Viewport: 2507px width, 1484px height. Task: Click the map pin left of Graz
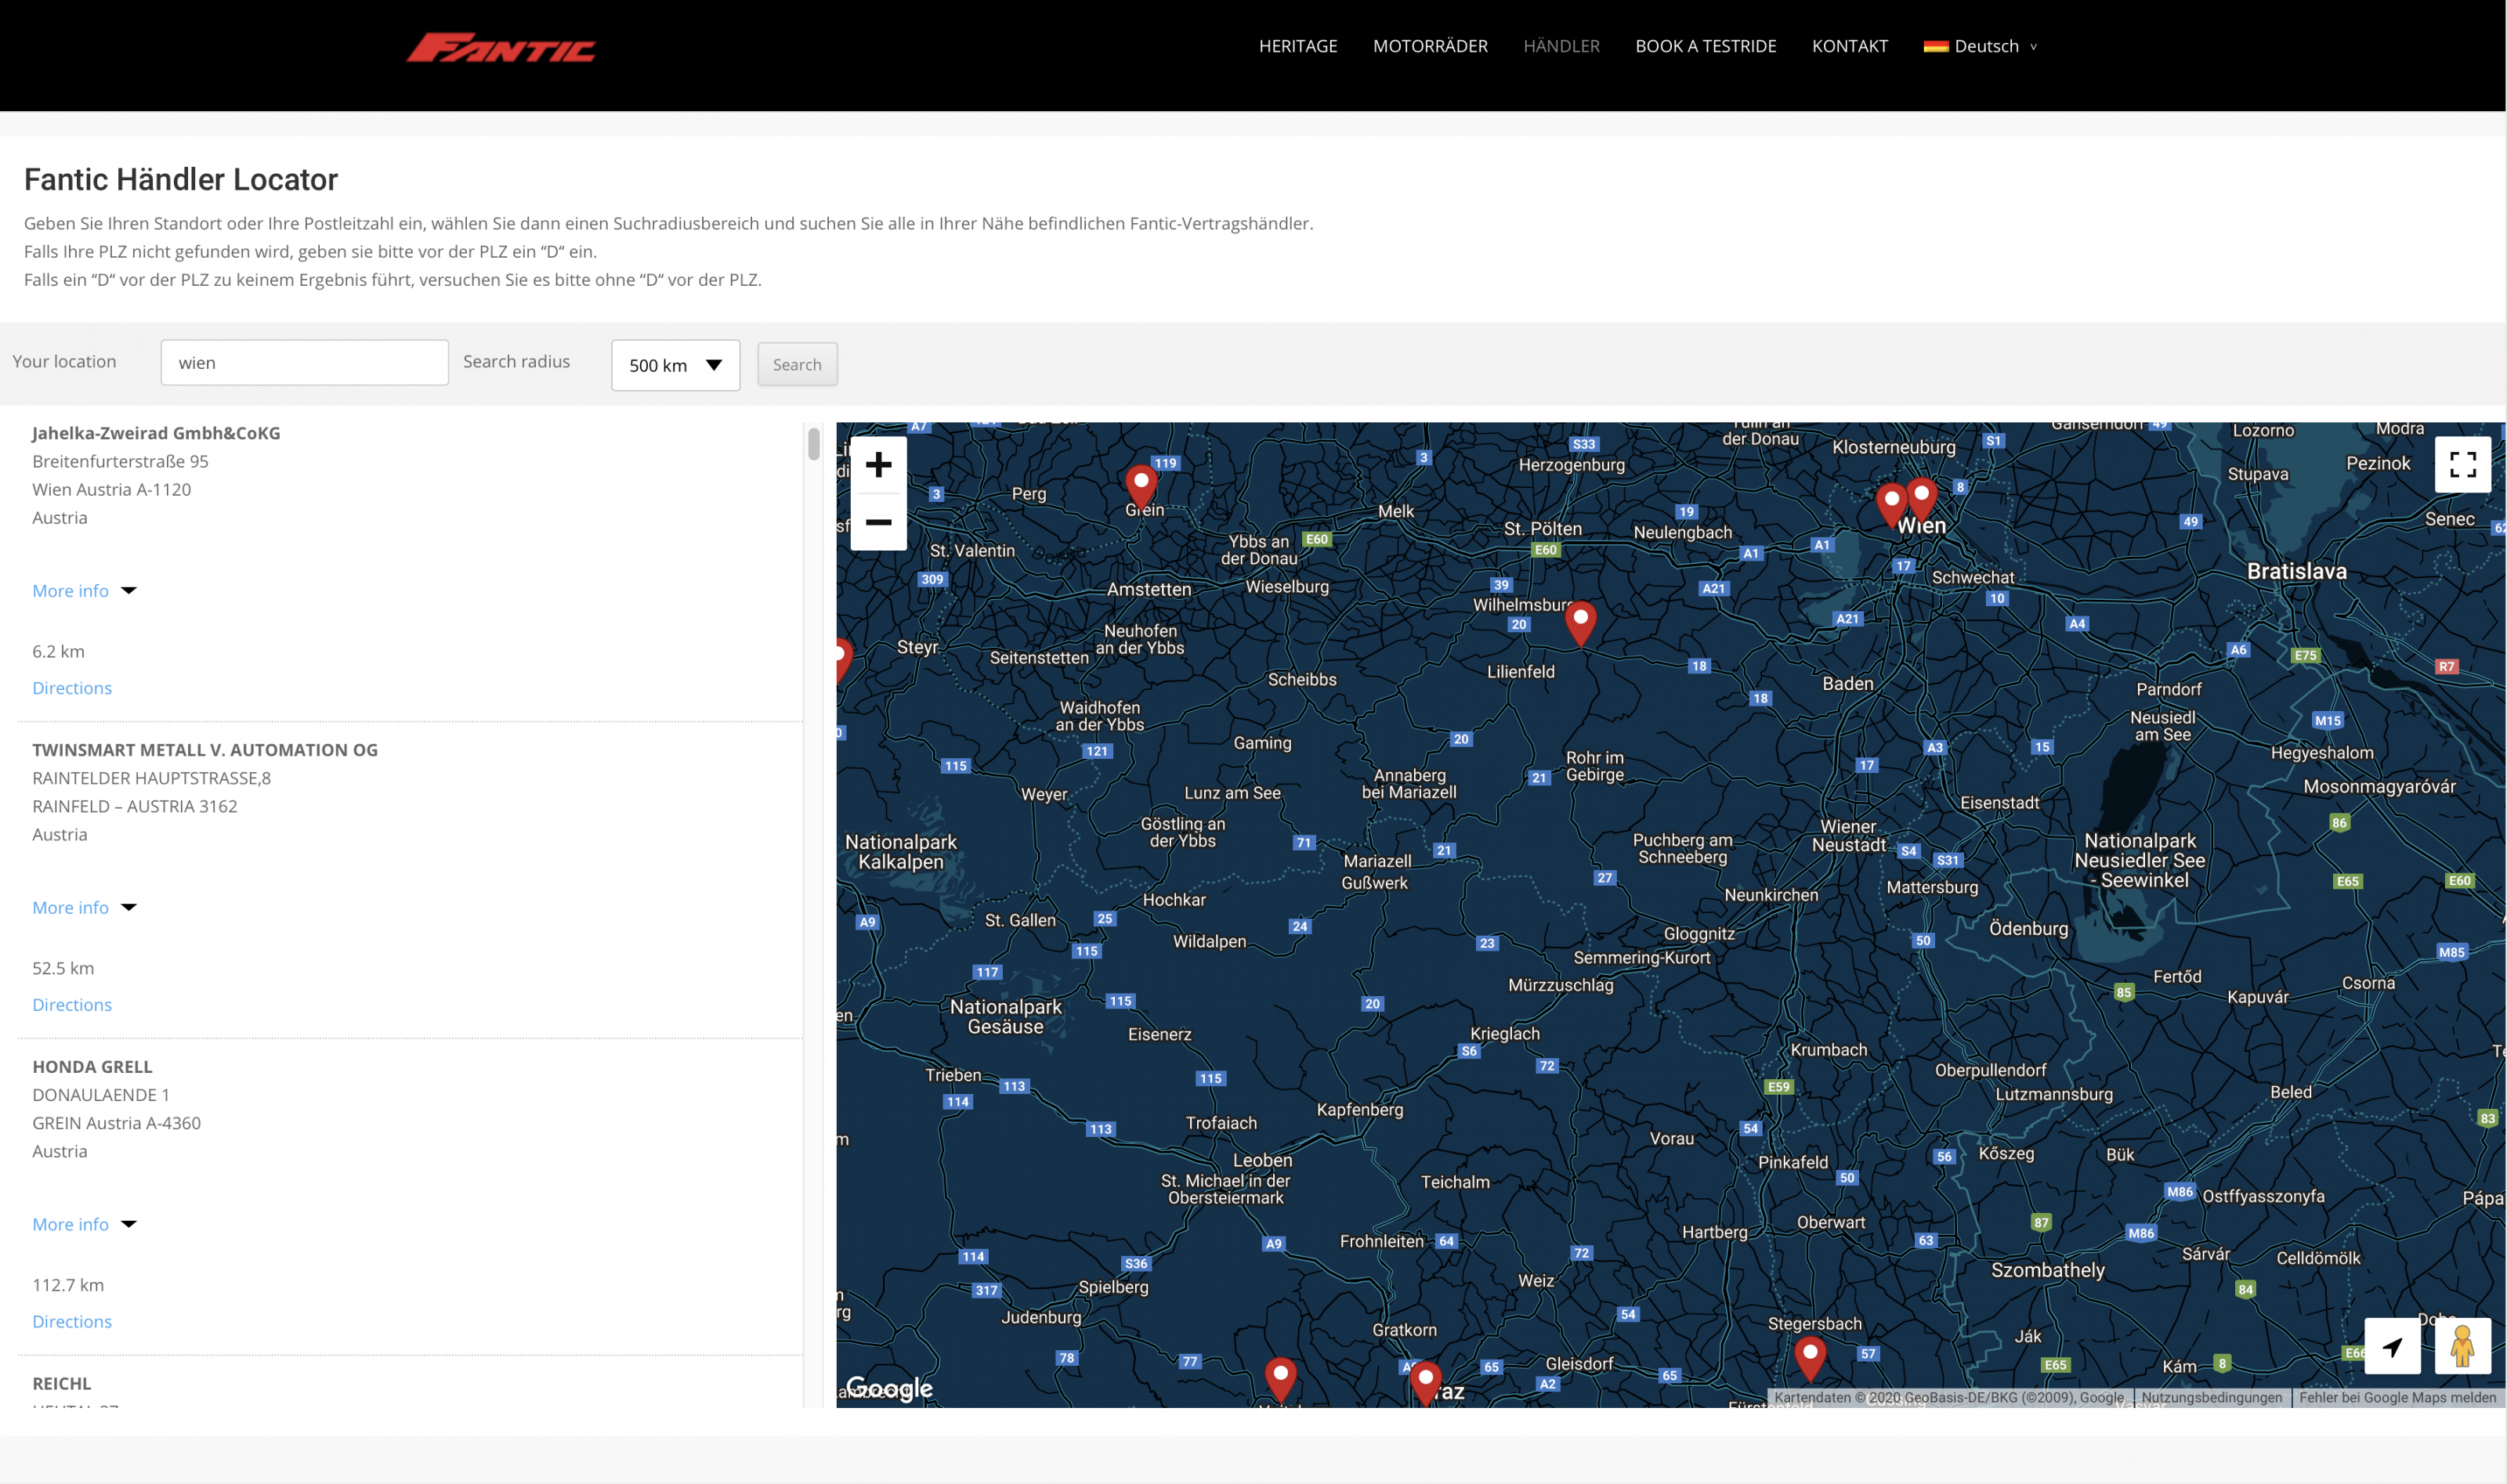1279,1380
